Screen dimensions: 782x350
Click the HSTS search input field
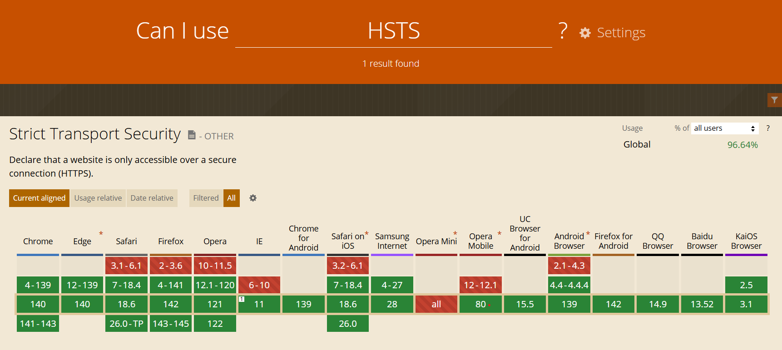point(394,31)
